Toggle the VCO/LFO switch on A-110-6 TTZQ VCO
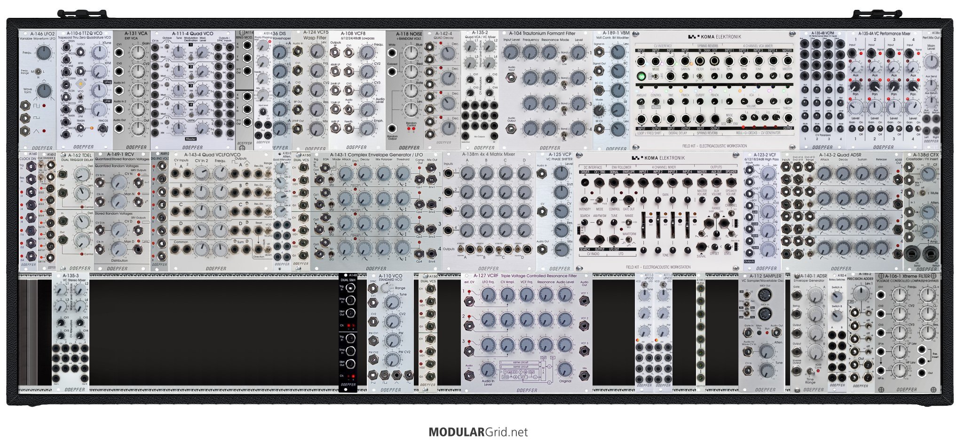This screenshot has width=957, height=442. [x=80, y=96]
